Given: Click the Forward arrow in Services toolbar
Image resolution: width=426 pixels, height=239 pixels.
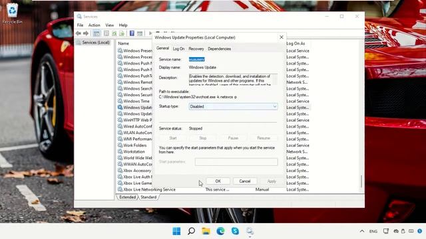Looking at the screenshot, I should click(86, 33).
